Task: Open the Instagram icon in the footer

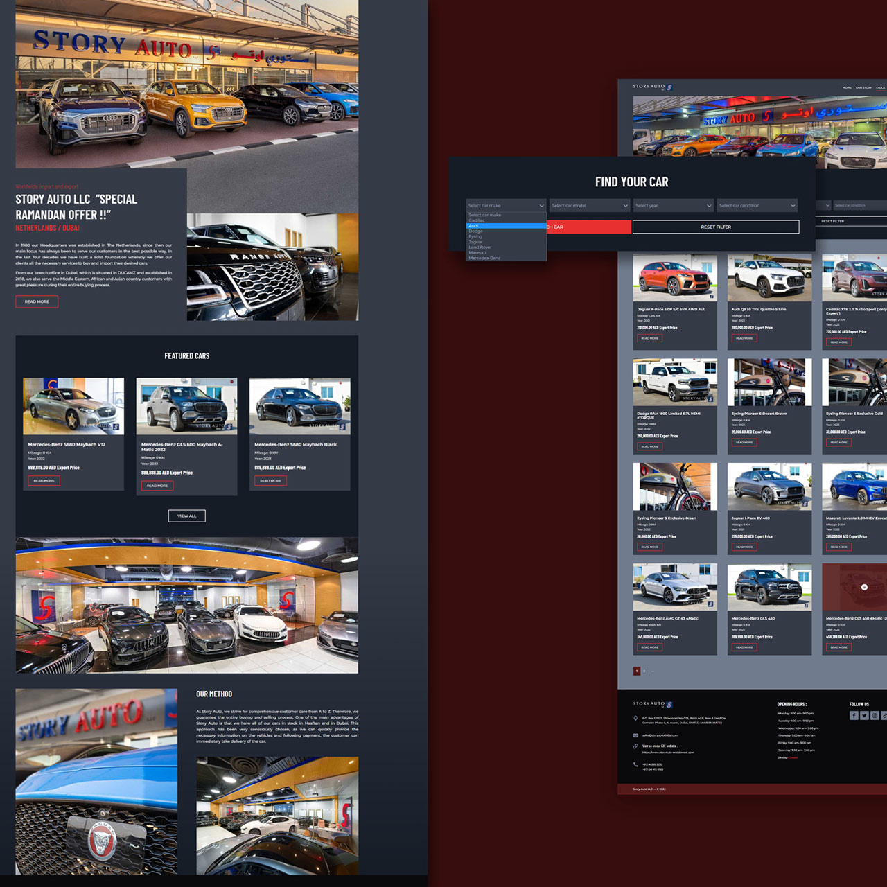Action: [x=875, y=716]
